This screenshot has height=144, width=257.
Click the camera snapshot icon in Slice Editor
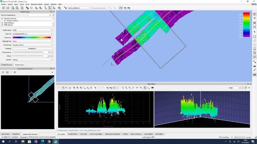click(x=152, y=88)
